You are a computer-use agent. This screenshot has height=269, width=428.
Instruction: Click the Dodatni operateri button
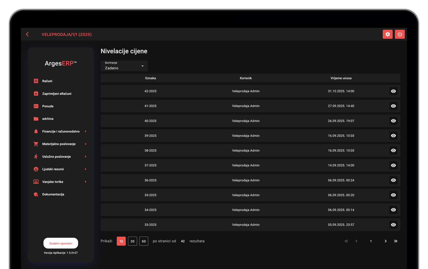tap(61, 243)
